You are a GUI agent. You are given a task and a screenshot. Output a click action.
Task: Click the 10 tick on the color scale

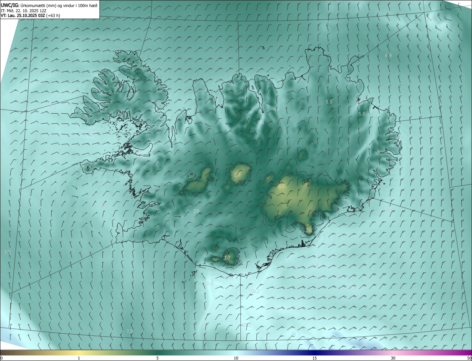tap(236, 358)
